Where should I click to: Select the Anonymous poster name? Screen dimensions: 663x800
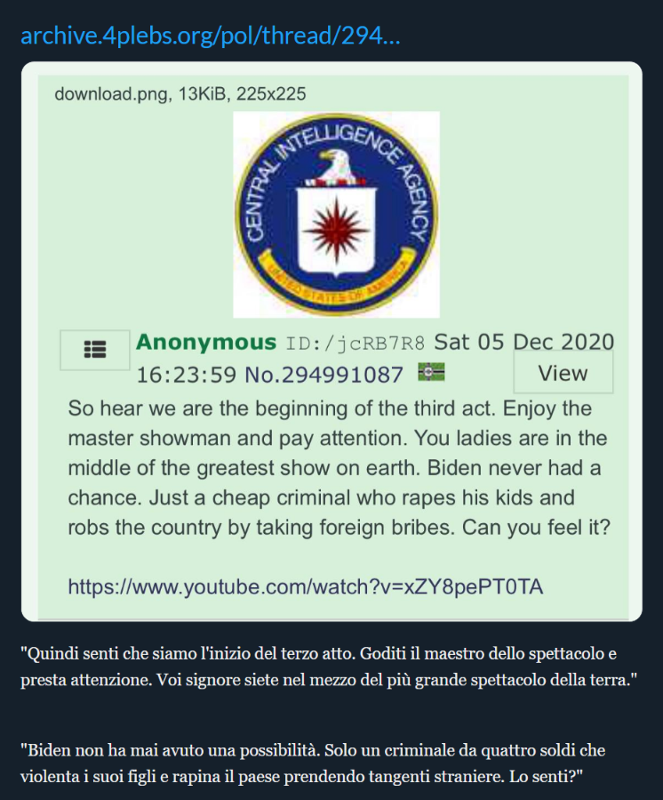coord(206,342)
